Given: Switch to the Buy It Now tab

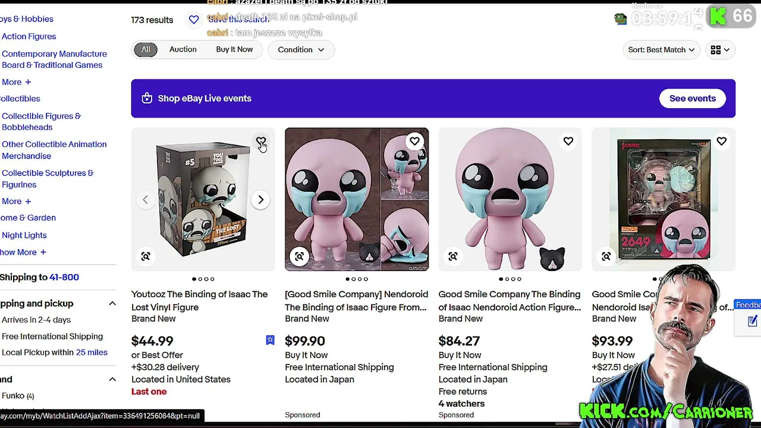Looking at the screenshot, I should click(x=234, y=49).
